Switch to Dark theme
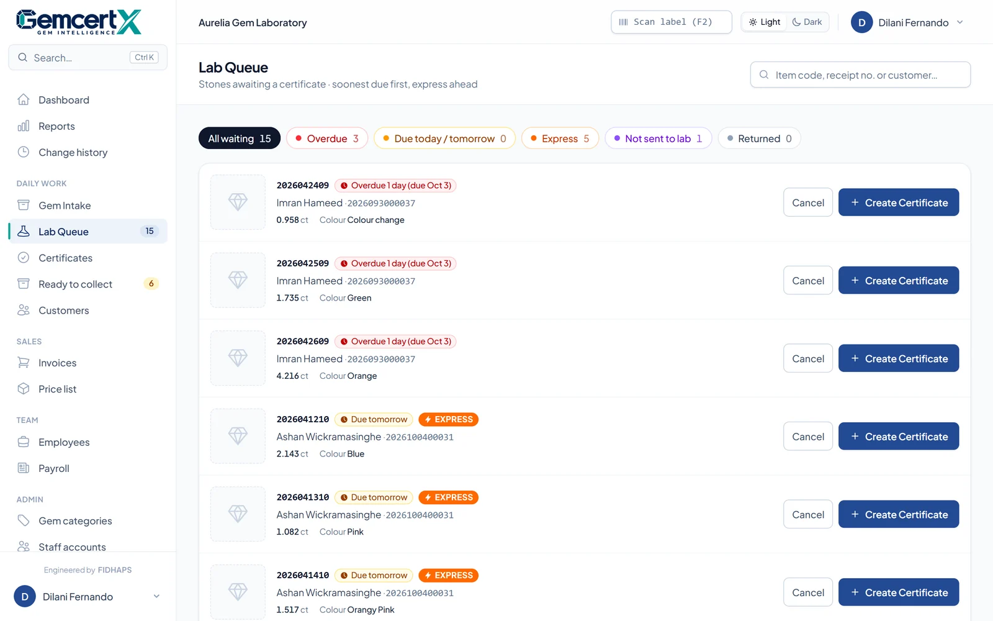 (x=807, y=22)
